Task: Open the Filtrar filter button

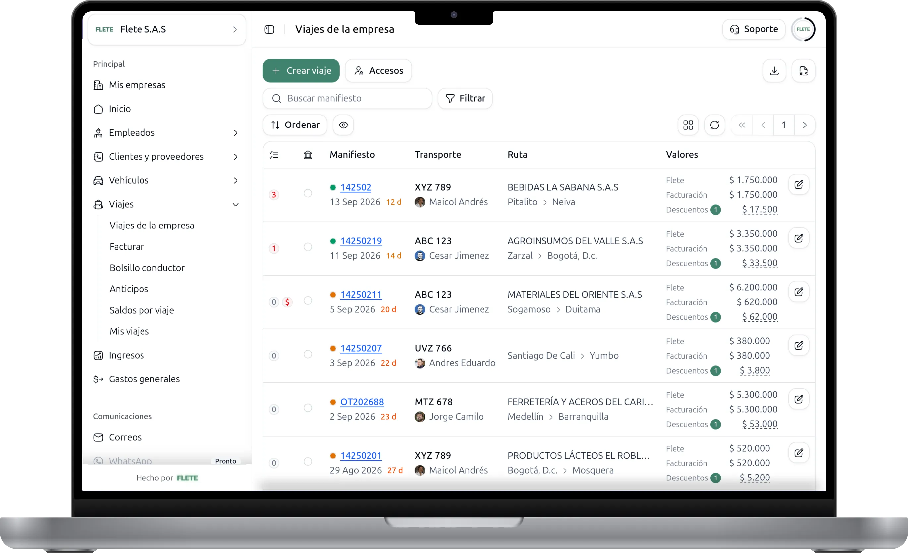Action: (465, 99)
